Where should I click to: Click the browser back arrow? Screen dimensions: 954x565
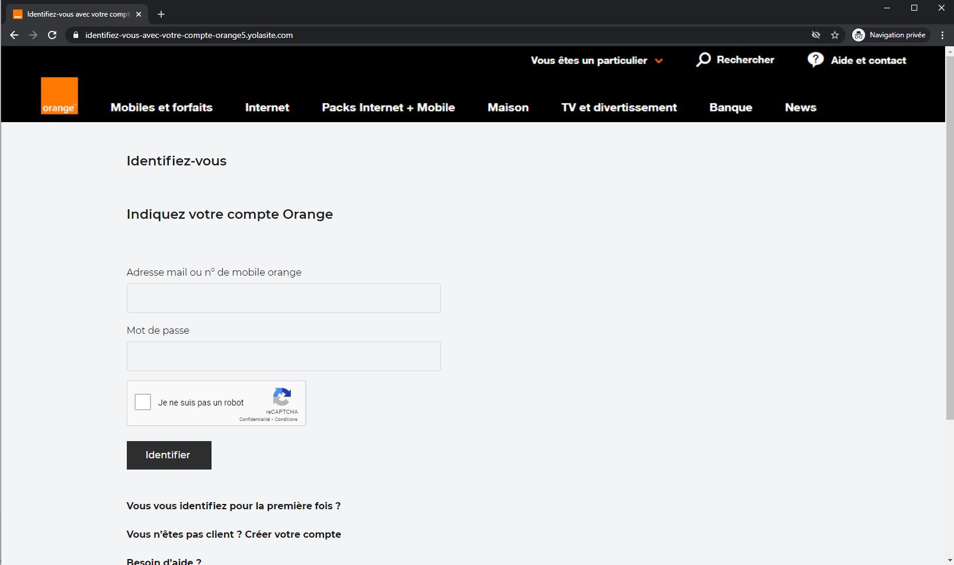14,35
